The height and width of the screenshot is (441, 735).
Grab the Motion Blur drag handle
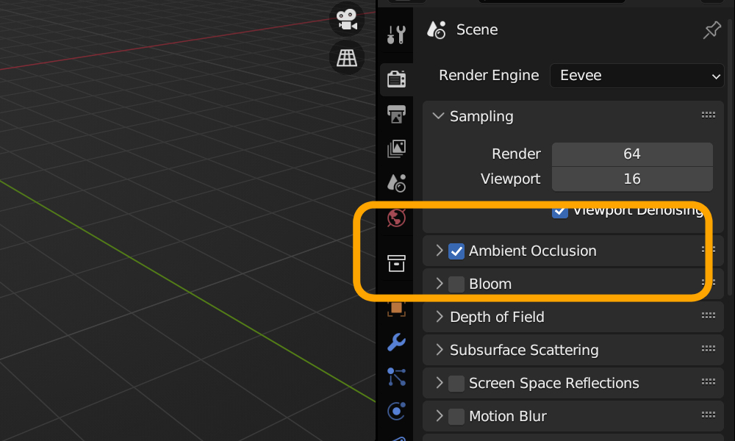coord(709,415)
